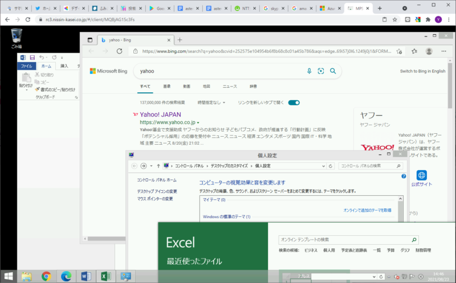Switch to the 動画 tab in Bing results

[x=187, y=87]
